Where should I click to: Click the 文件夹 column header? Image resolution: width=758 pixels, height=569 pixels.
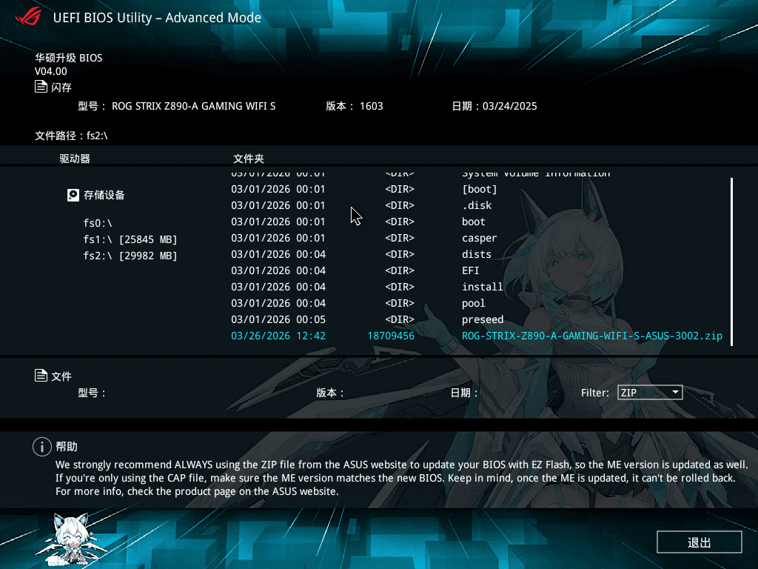(x=249, y=159)
